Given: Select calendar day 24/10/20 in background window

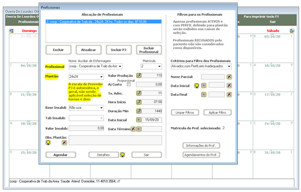Looking at the screenshot, I should click(x=272, y=124).
